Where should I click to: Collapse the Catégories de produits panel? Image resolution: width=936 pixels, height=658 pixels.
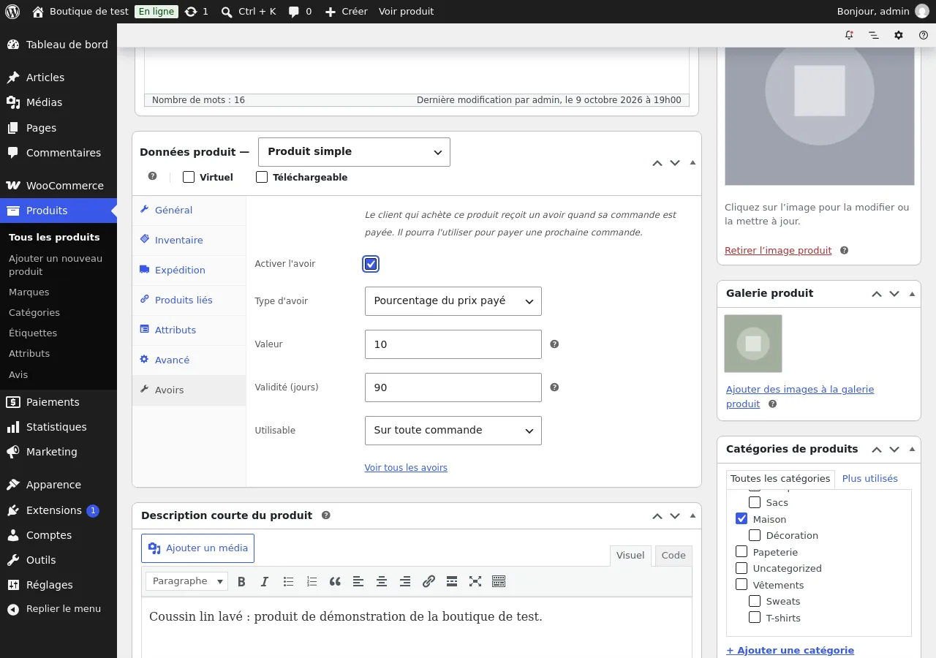tap(912, 450)
